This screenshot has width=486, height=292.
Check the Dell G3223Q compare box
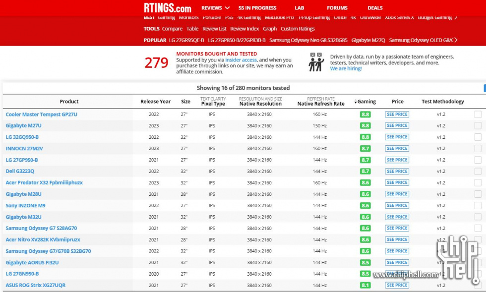478,171
